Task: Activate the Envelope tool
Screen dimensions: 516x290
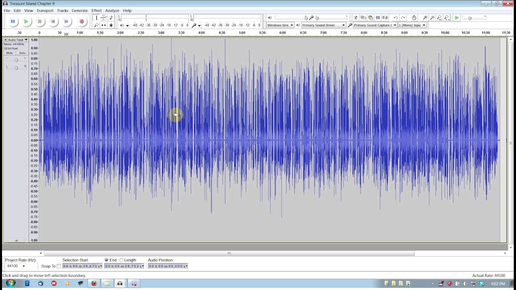Action: [104, 18]
